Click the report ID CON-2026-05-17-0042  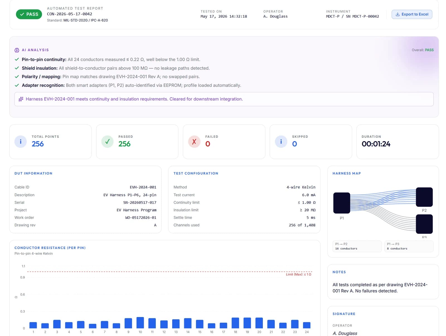click(69, 14)
